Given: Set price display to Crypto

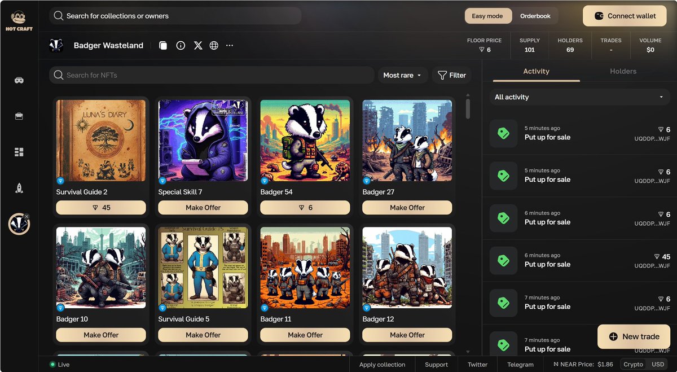Looking at the screenshot, I should click(633, 364).
